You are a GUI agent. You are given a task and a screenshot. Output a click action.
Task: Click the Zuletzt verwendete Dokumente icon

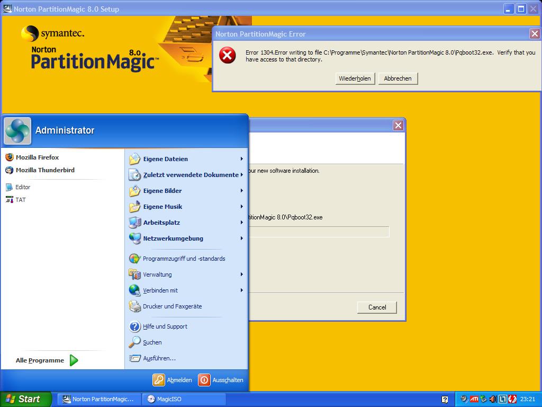click(134, 175)
